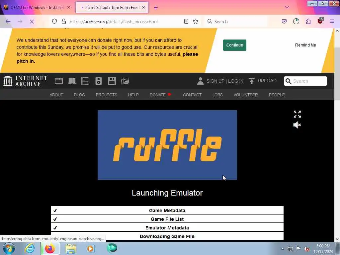Open the ABOUT menu item
This screenshot has width=340, height=255.
[x=56, y=95]
